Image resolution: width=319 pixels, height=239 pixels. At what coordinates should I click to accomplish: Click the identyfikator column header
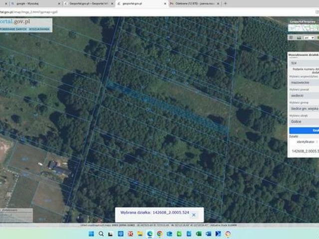pyautogui.click(x=306, y=142)
